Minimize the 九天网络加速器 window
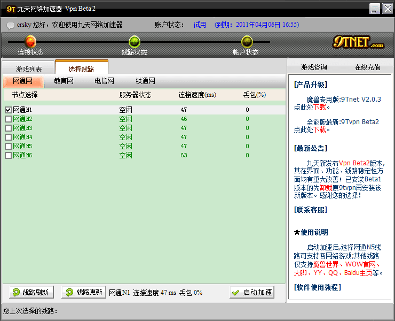Image resolution: width=395 pixels, height=321 pixels. click(x=375, y=9)
